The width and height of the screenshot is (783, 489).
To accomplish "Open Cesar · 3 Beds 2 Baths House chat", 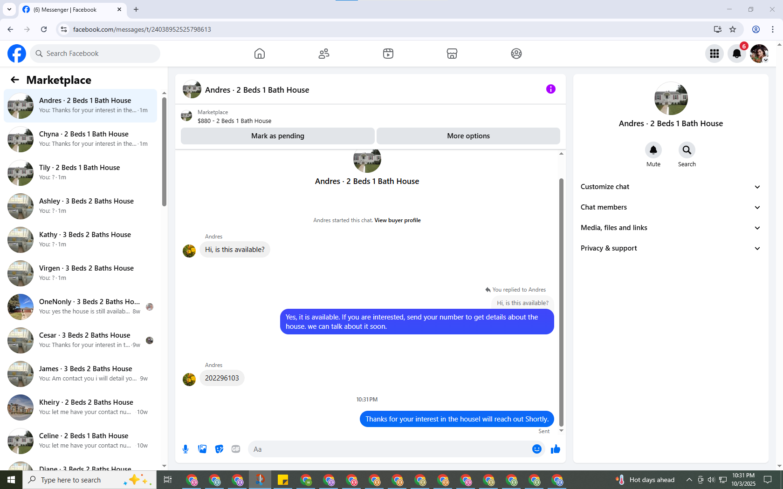I will click(x=80, y=340).
